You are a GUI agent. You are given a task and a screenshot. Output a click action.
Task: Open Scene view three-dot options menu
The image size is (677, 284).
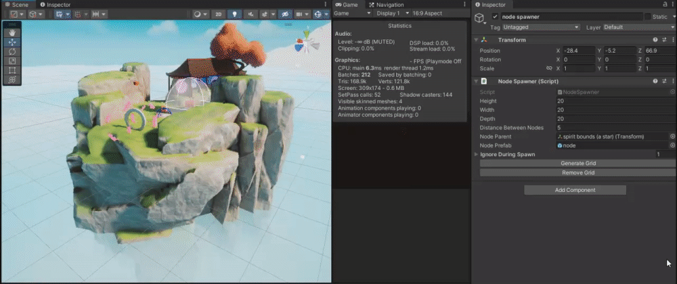[326, 4]
